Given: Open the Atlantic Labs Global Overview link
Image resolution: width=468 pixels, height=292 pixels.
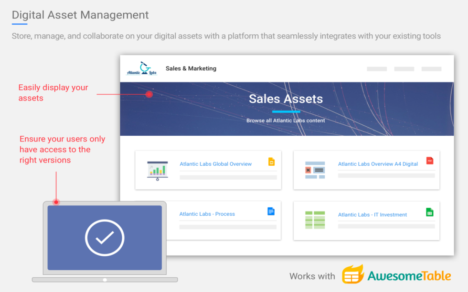Looking at the screenshot, I should (x=215, y=164).
